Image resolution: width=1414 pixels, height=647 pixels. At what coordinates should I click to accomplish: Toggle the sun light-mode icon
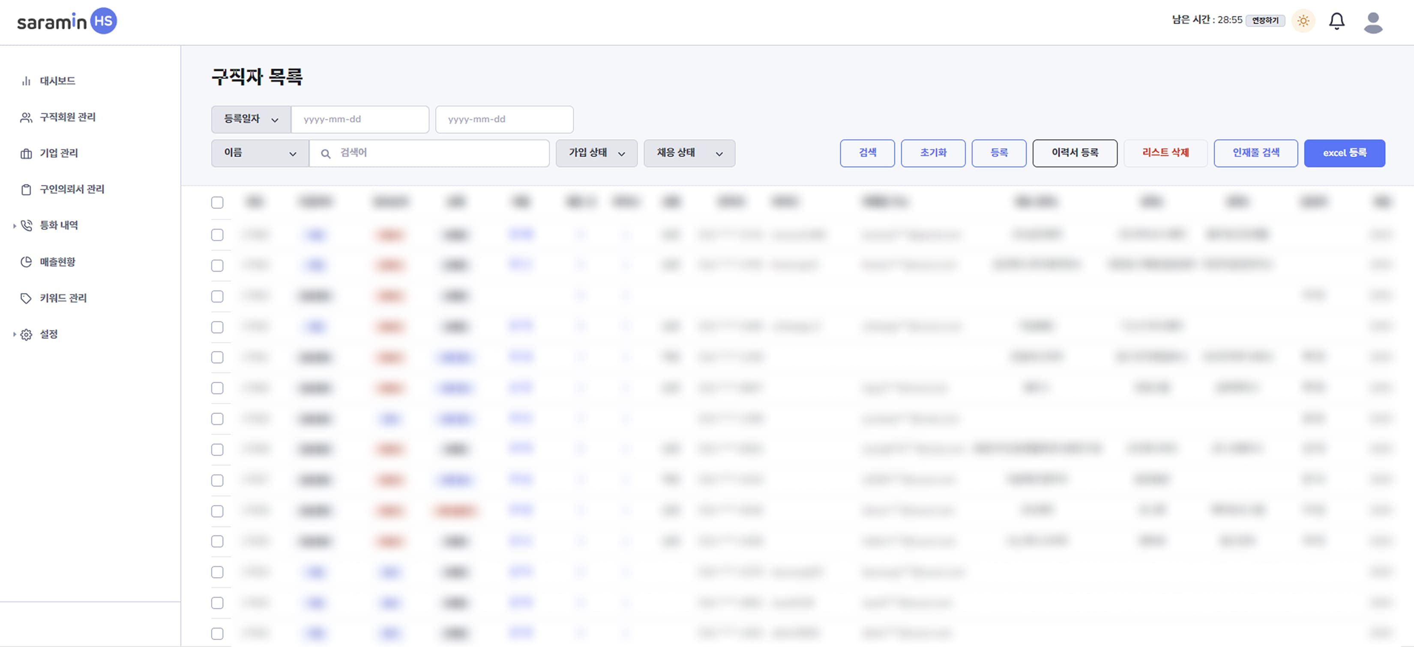(x=1303, y=21)
